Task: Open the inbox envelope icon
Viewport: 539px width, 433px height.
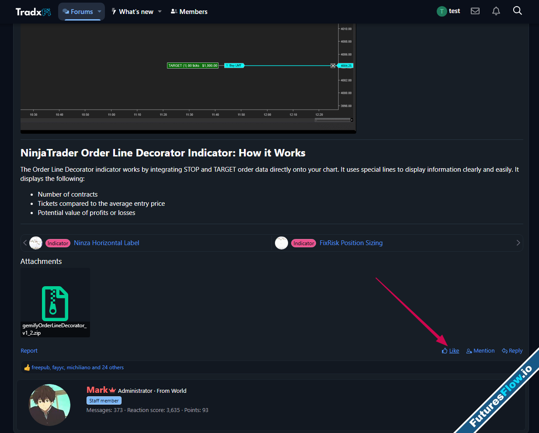Action: 475,11
